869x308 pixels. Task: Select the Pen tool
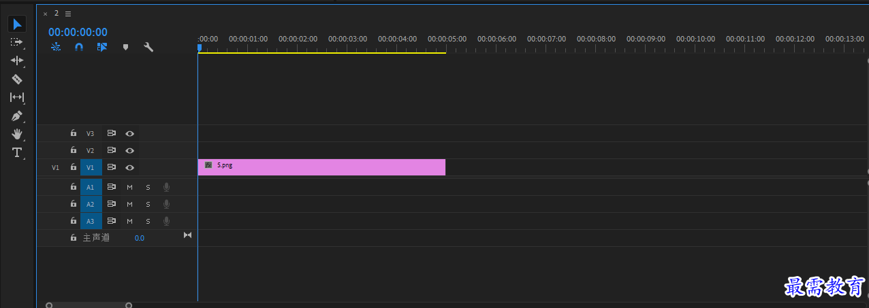[17, 116]
